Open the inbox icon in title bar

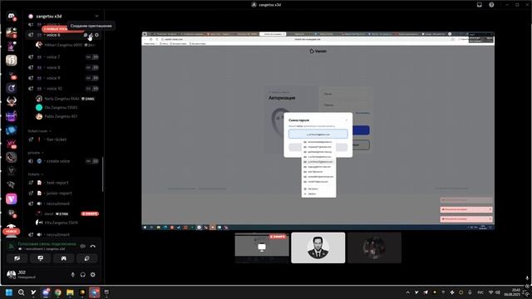coord(479,5)
